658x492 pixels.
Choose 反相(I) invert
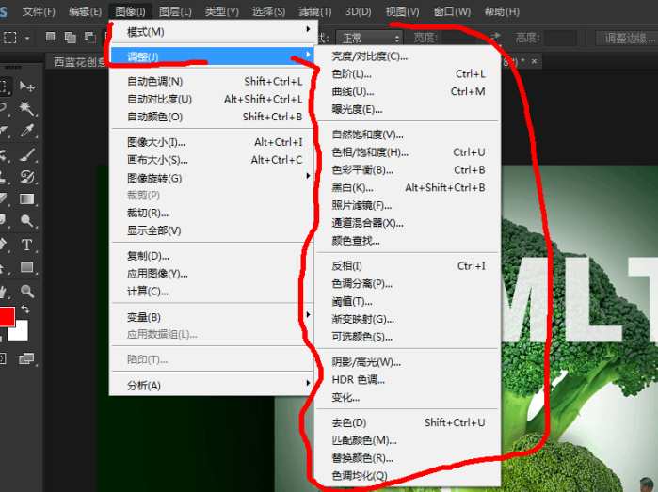pos(408,266)
